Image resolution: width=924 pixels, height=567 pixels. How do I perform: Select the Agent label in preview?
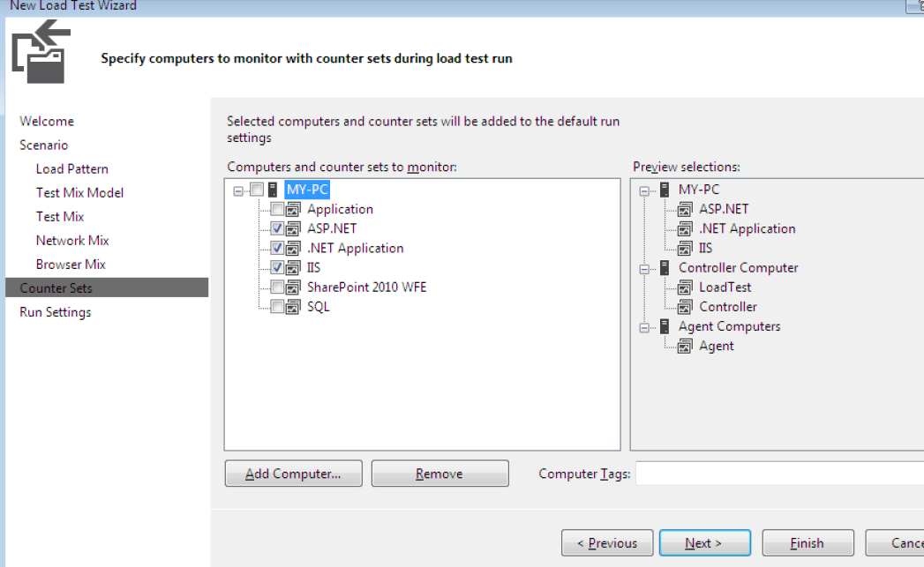716,347
